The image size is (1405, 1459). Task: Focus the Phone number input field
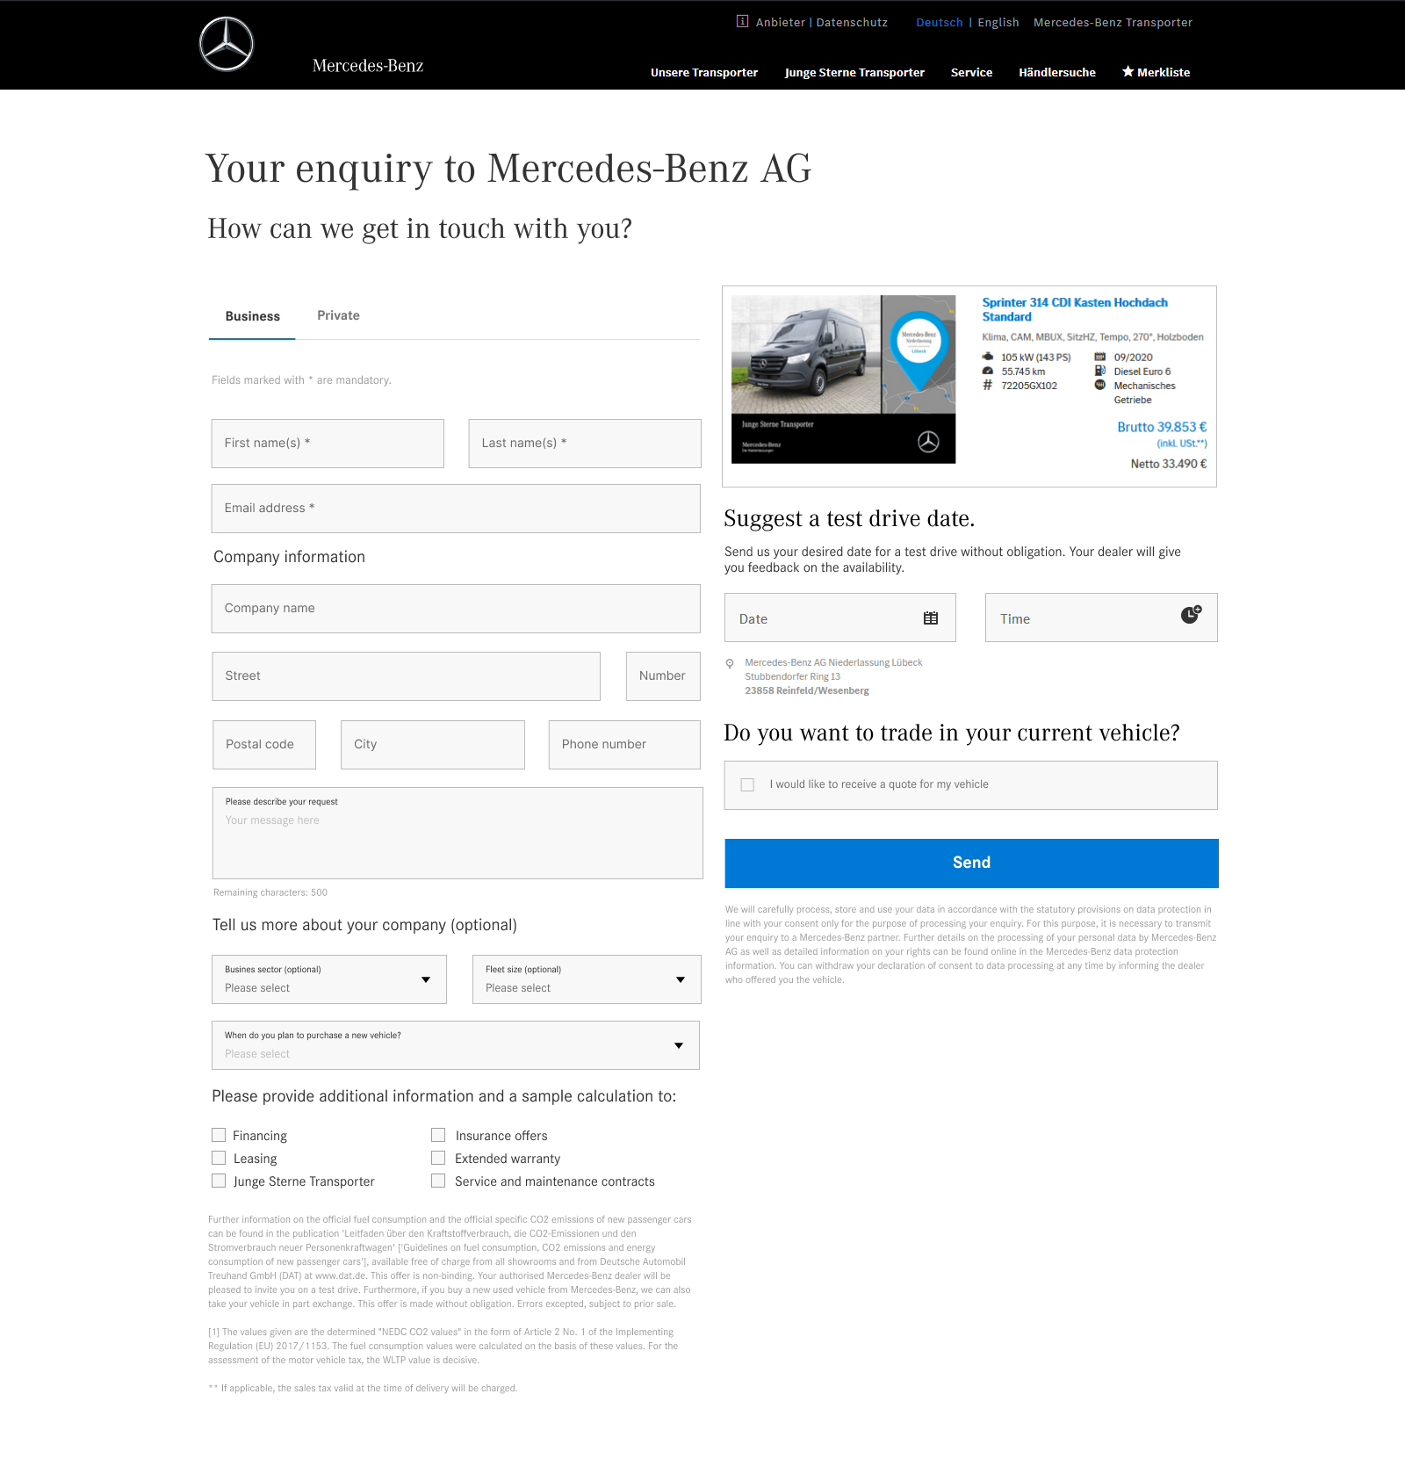click(x=624, y=745)
